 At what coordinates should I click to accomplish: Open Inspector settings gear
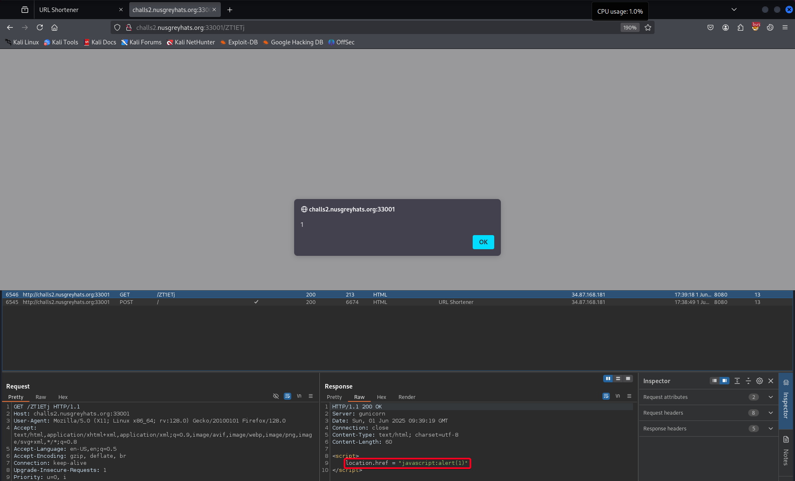coord(759,381)
